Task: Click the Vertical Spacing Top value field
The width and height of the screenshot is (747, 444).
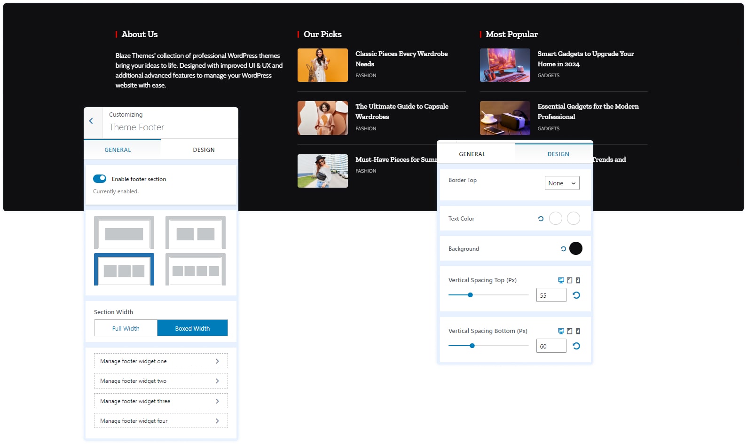Action: point(550,295)
